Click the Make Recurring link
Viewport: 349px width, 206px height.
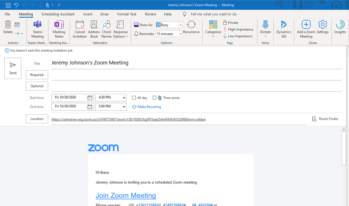147,107
